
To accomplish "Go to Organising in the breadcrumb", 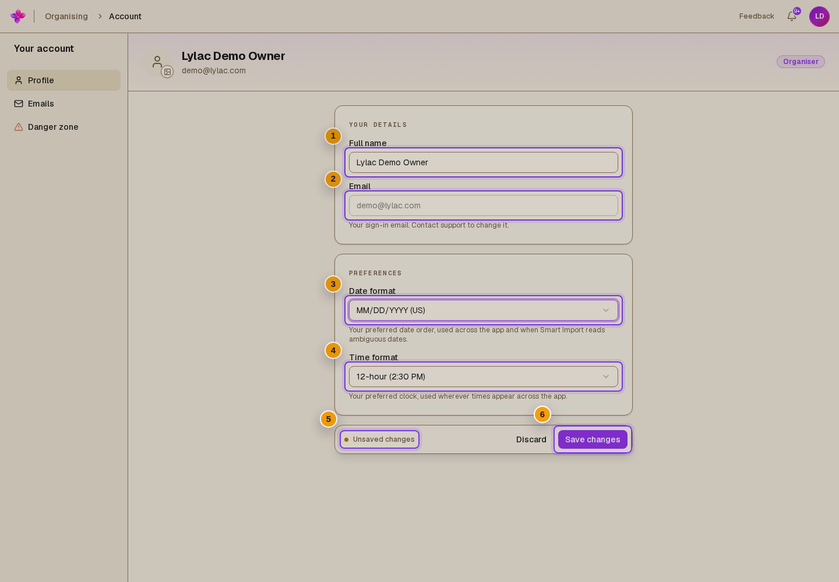I will (x=66, y=16).
